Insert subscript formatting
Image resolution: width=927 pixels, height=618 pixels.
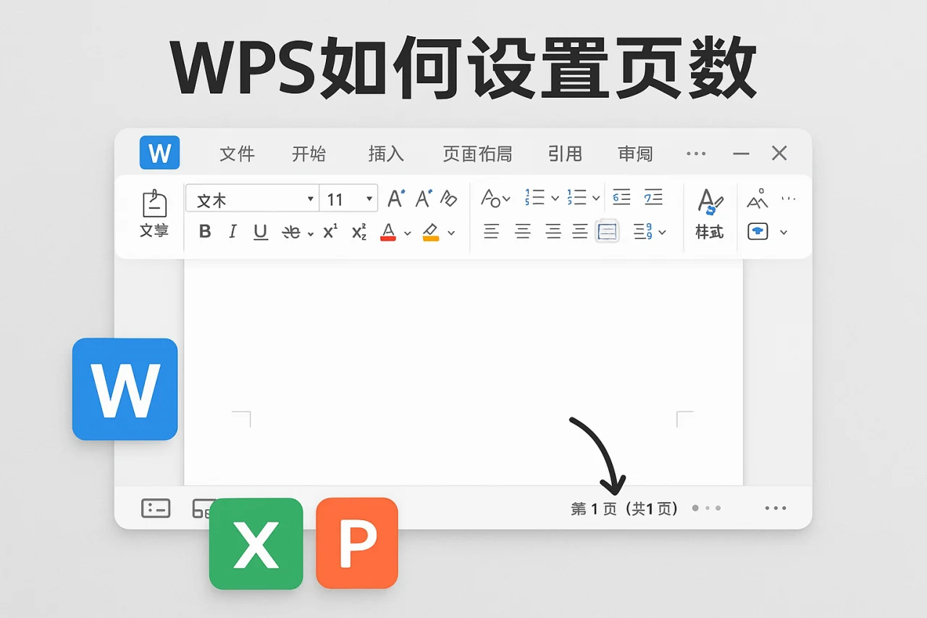(x=358, y=231)
